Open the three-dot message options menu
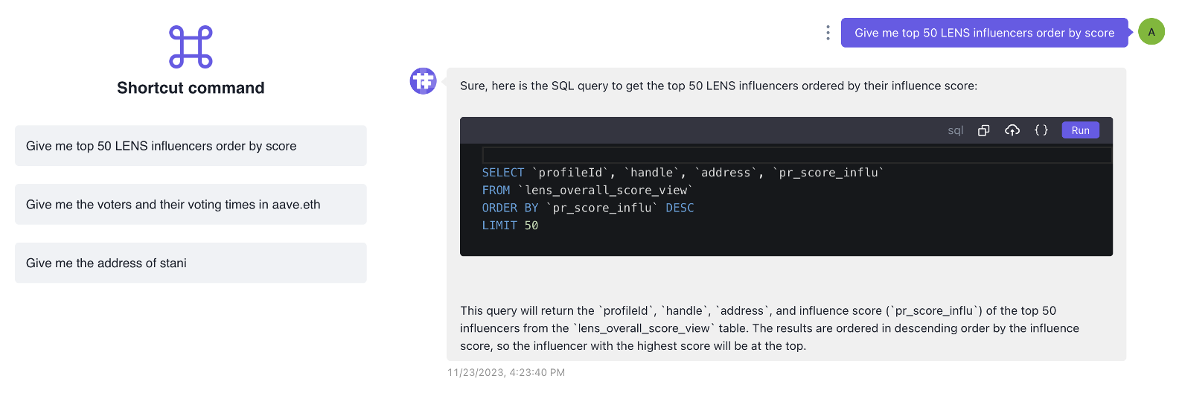The width and height of the screenshot is (1182, 393). (828, 33)
